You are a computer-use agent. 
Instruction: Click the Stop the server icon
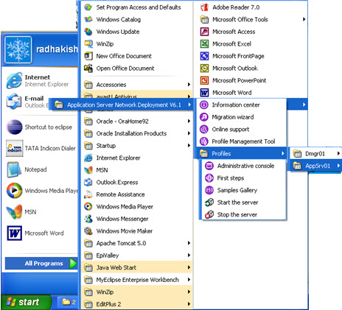(x=209, y=215)
